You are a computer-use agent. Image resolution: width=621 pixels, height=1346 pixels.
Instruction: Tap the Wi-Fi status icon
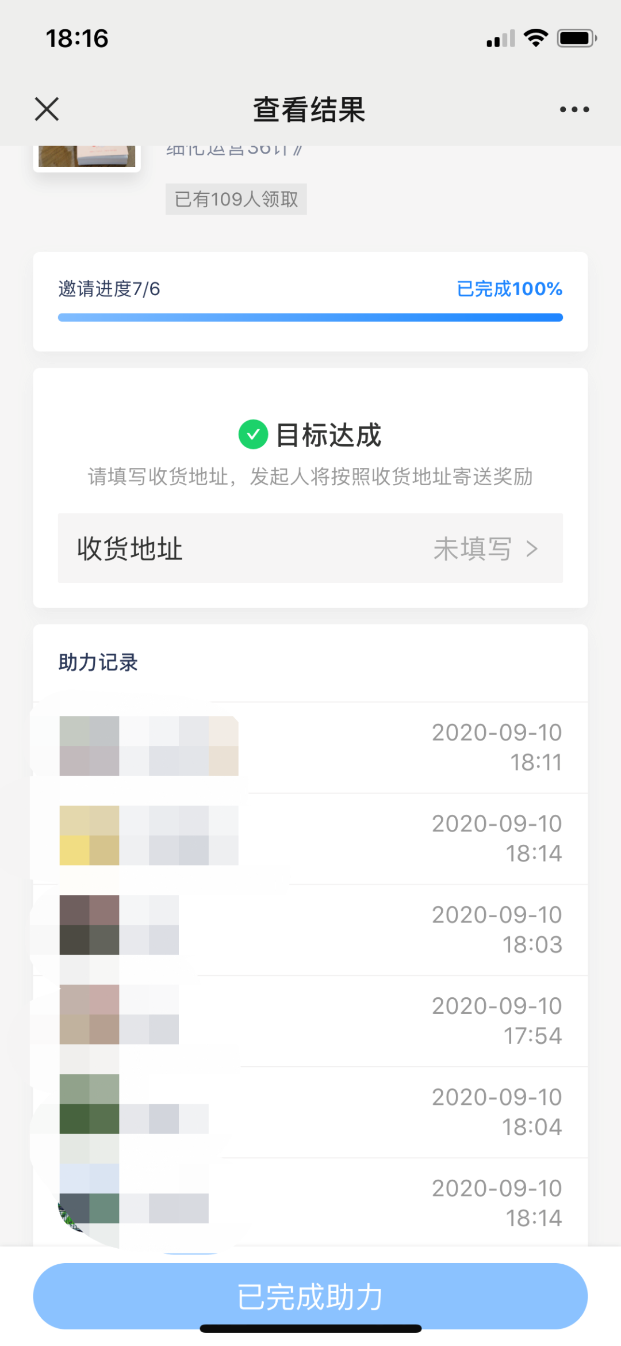click(535, 38)
